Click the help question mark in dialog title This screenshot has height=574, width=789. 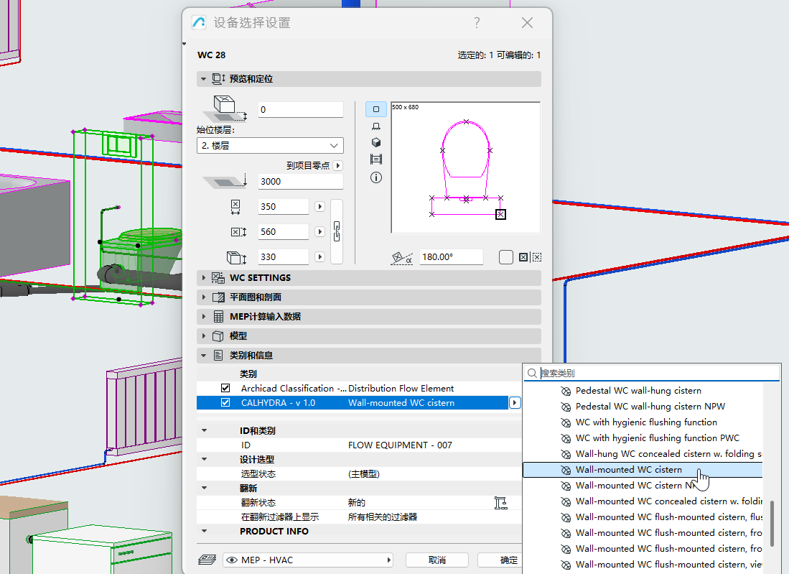[x=477, y=23]
